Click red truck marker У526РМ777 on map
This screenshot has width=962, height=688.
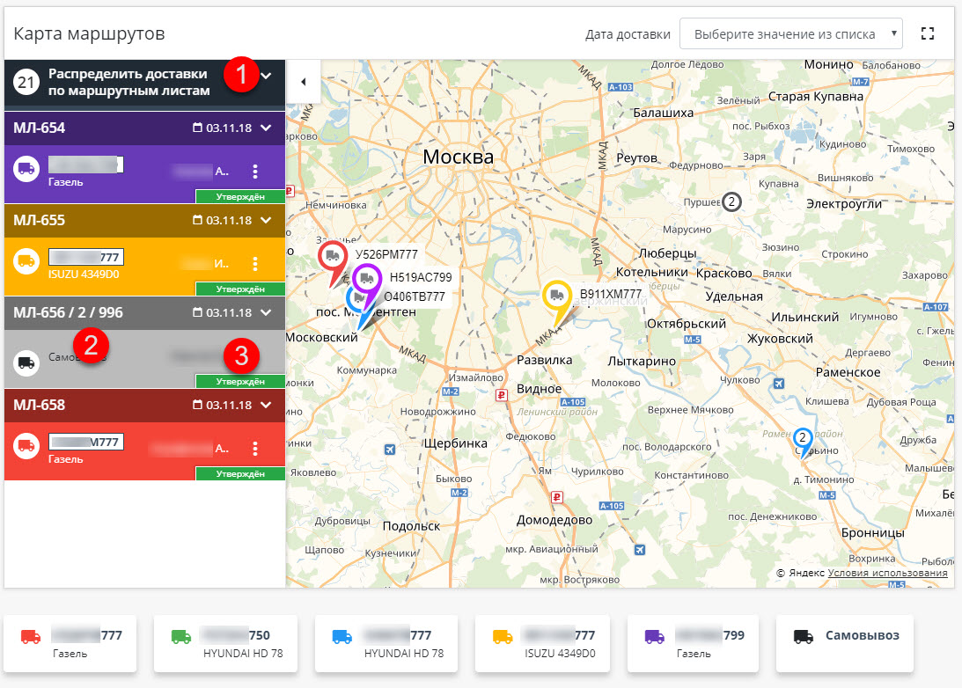[332, 257]
